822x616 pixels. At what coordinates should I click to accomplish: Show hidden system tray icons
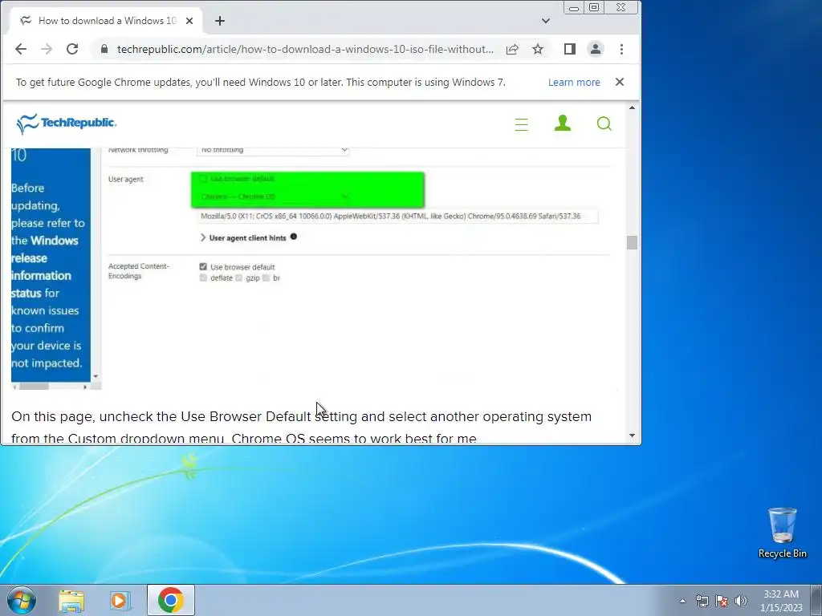pos(682,601)
